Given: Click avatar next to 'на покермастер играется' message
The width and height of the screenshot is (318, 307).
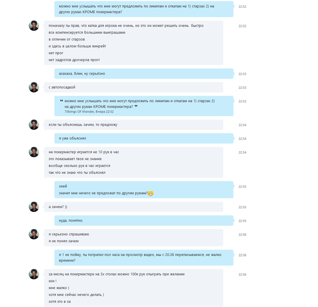Looking at the screenshot, I should (34, 152).
